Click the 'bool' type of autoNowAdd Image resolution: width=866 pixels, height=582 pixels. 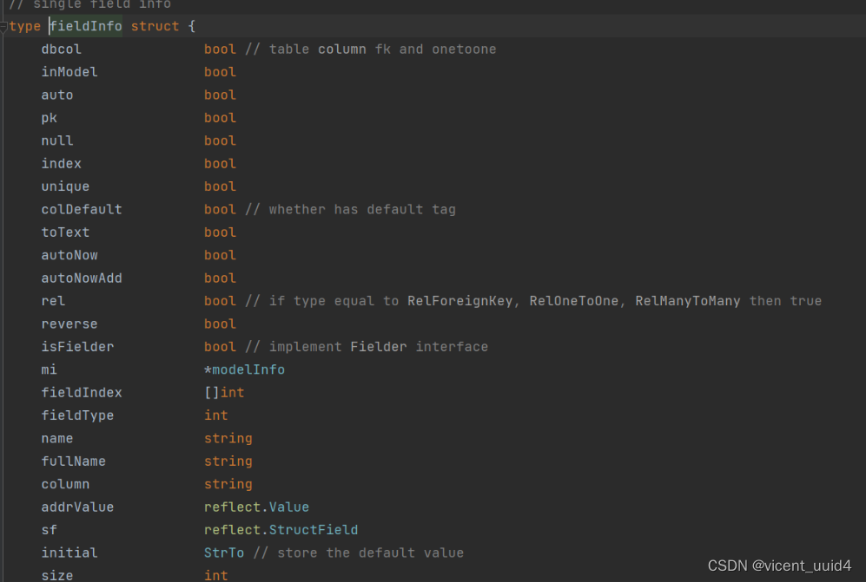tap(220, 278)
